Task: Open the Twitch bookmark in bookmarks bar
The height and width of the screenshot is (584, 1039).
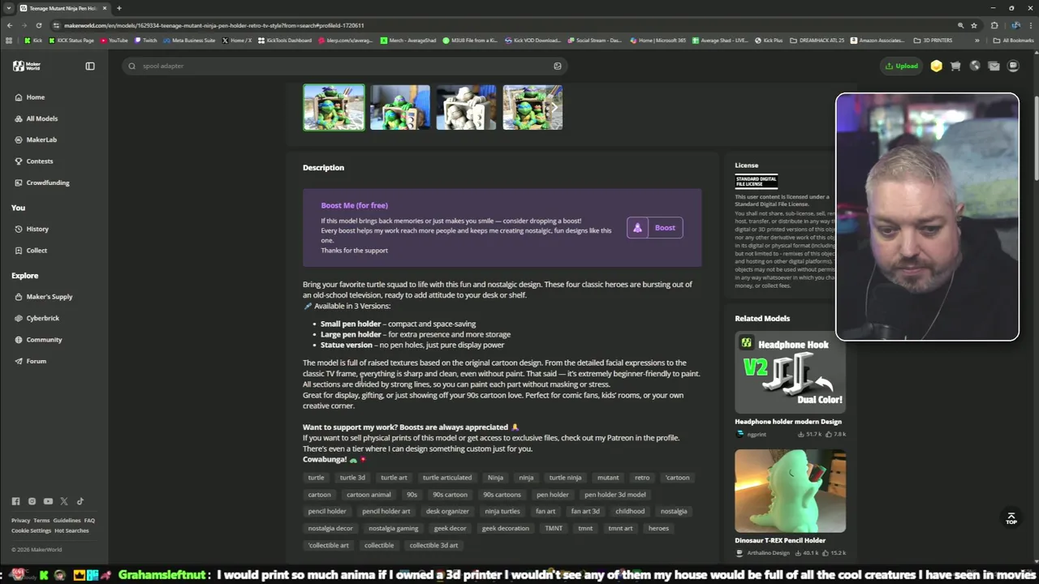Action: point(146,40)
